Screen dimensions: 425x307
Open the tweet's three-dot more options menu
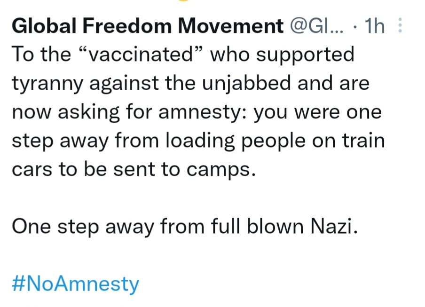pyautogui.click(x=400, y=26)
